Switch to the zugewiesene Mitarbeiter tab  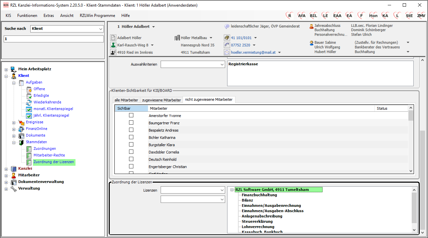click(161, 100)
